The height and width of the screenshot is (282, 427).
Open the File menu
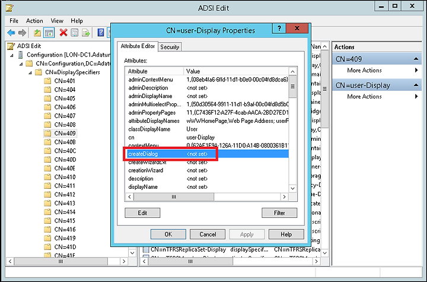click(x=14, y=21)
